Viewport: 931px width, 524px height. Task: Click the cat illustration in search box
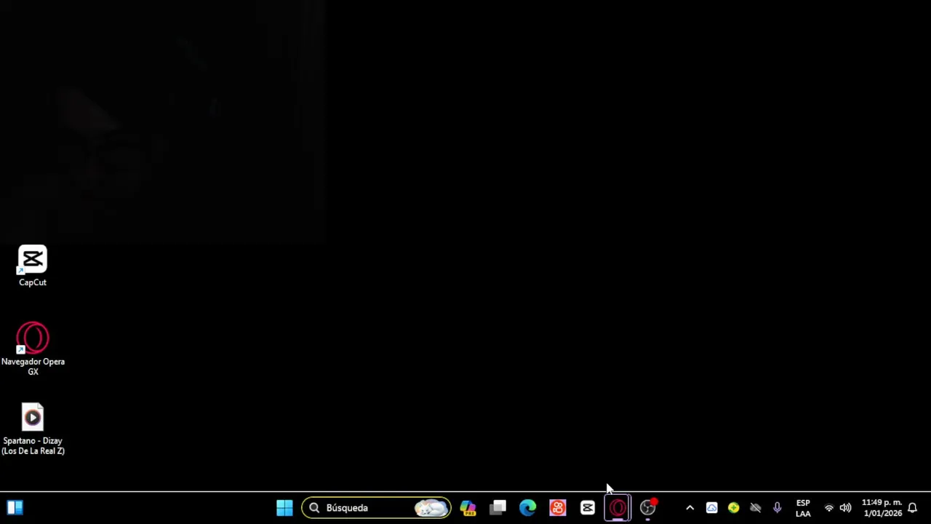click(x=431, y=508)
